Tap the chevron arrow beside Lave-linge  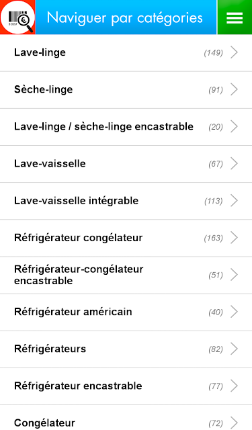tap(234, 52)
